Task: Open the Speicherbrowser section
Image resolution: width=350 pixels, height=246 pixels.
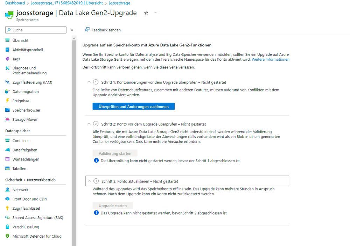Action: [26, 110]
